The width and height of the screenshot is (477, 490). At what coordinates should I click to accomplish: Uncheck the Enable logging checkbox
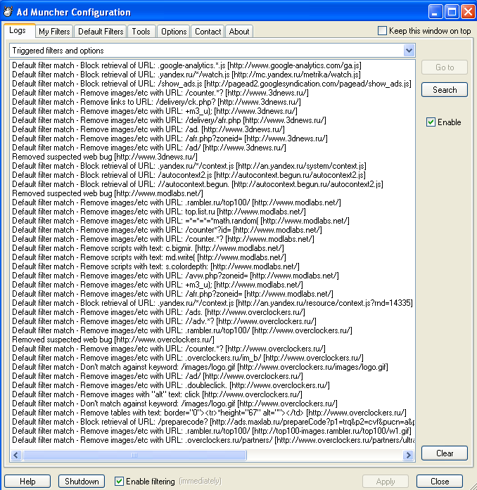point(431,122)
